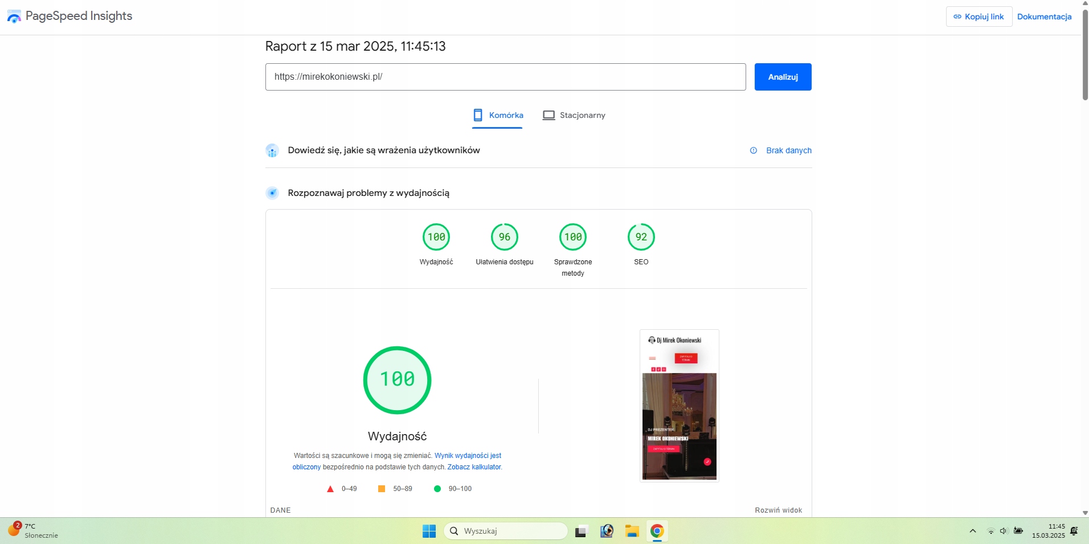Open Chrome from the taskbar

[x=657, y=531]
